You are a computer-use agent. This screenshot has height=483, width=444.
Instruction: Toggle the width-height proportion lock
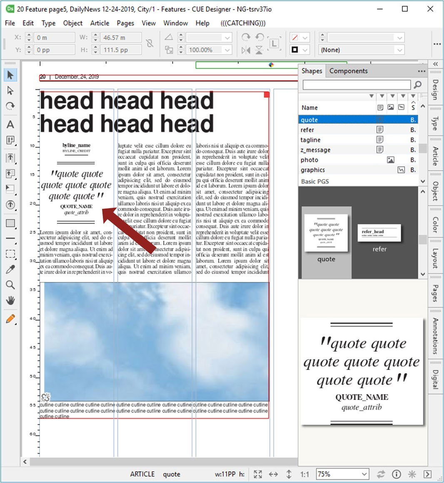[x=150, y=43]
